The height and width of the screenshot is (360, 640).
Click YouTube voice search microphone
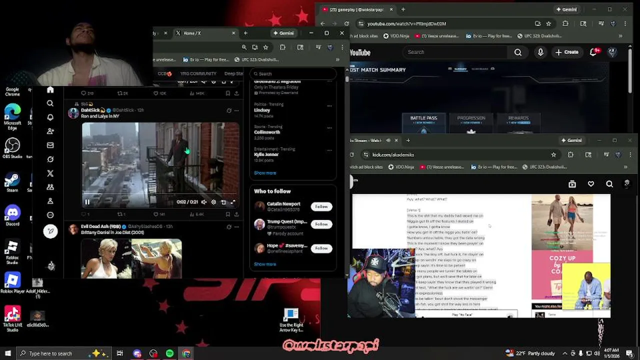tap(540, 52)
